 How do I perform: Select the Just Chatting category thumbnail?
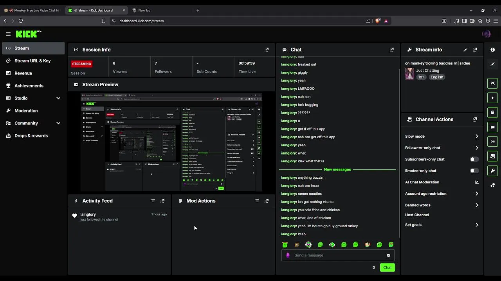[409, 74]
